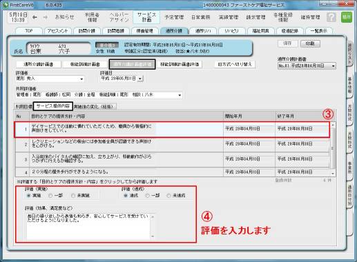357x262 pixels.
Task: Switch to the 一覧表示 tab
Action: pos(318,31)
